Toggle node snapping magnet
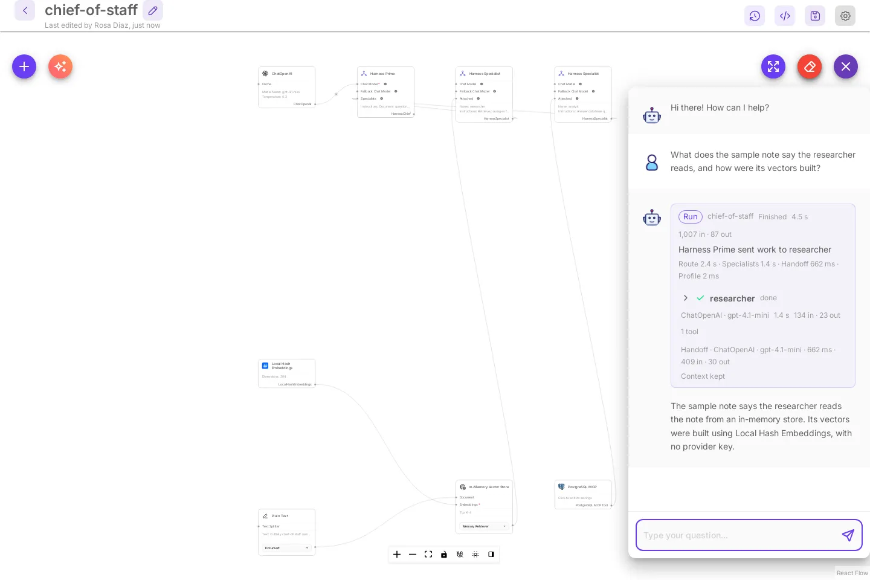Viewport: 870px width, 580px height. click(x=460, y=555)
